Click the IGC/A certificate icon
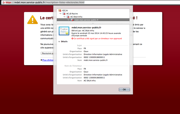180x114 pixels. click(60, 10)
